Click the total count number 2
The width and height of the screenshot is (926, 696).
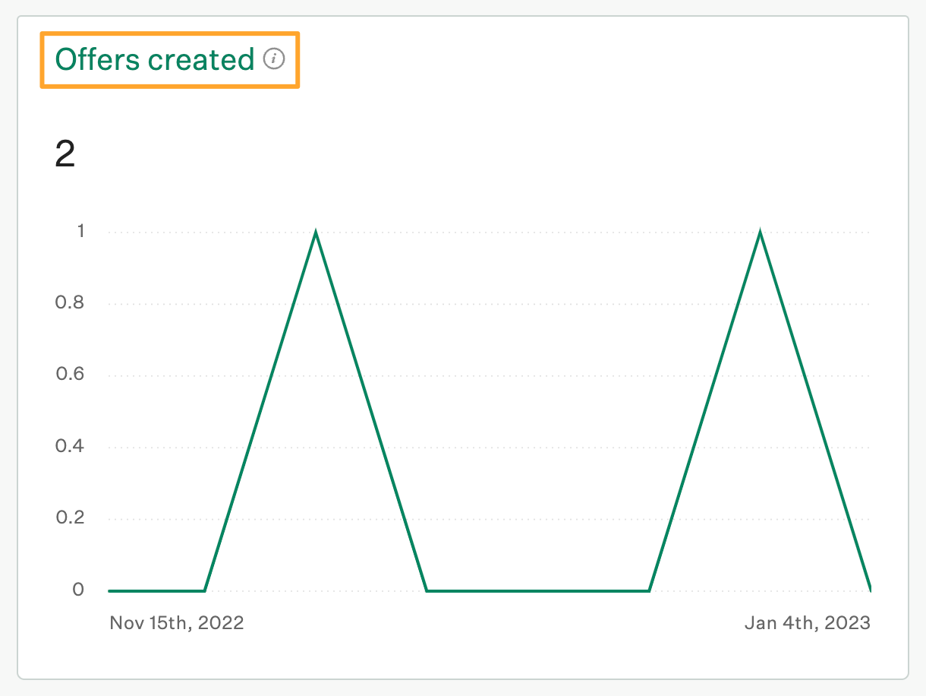click(x=65, y=155)
